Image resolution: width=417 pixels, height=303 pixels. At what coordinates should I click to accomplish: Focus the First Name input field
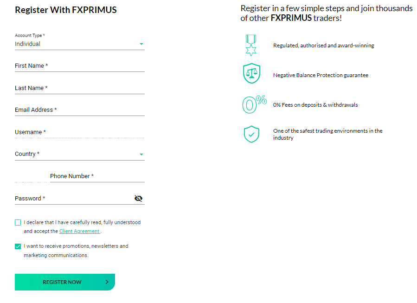79,66
